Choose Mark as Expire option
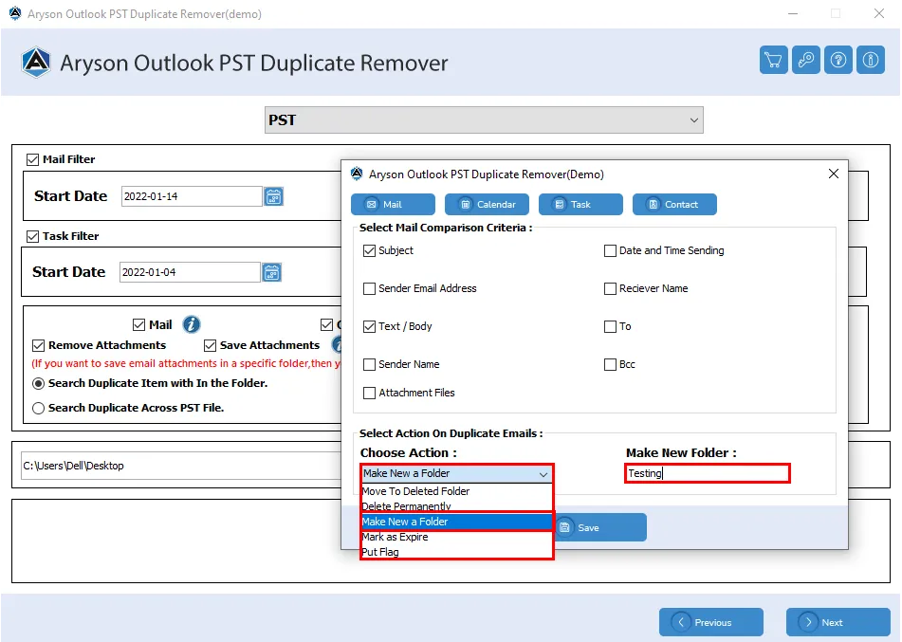 point(457,537)
